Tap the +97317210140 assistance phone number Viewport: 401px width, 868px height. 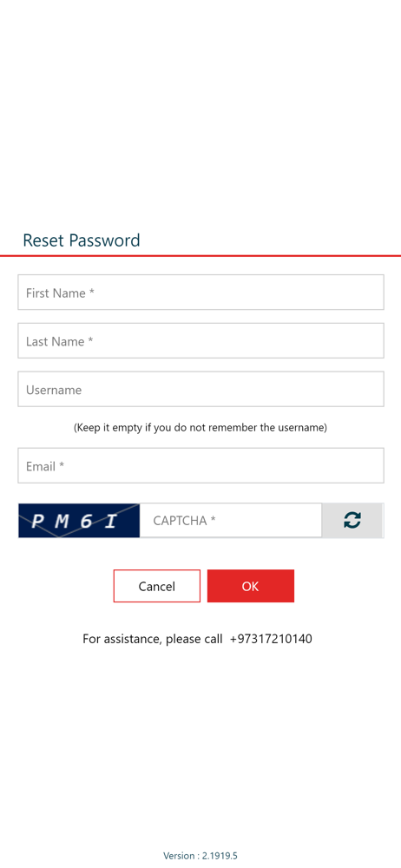click(271, 639)
